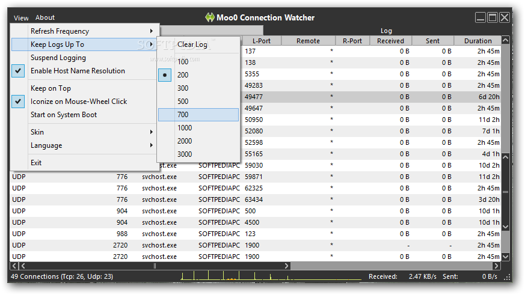Expand the Keep Logs Up To submenu

click(x=84, y=44)
